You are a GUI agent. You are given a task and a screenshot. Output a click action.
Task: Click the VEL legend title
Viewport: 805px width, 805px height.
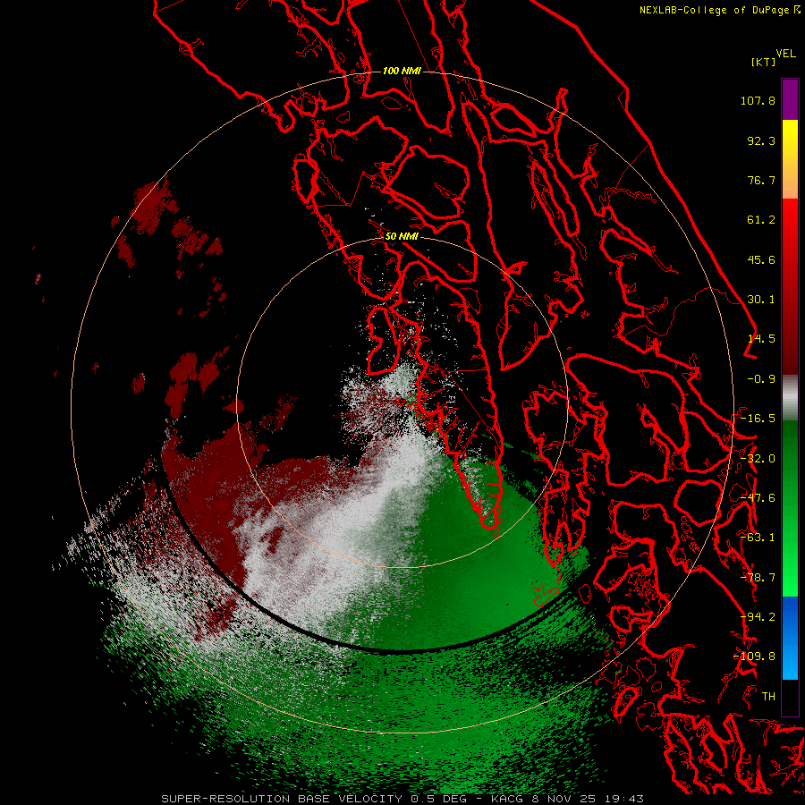coord(786,54)
